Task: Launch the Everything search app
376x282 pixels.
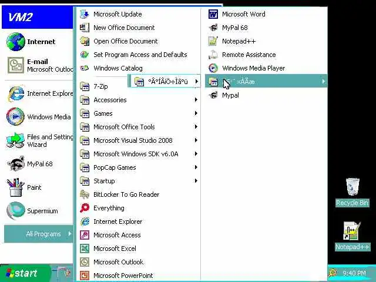Action: tap(139, 208)
